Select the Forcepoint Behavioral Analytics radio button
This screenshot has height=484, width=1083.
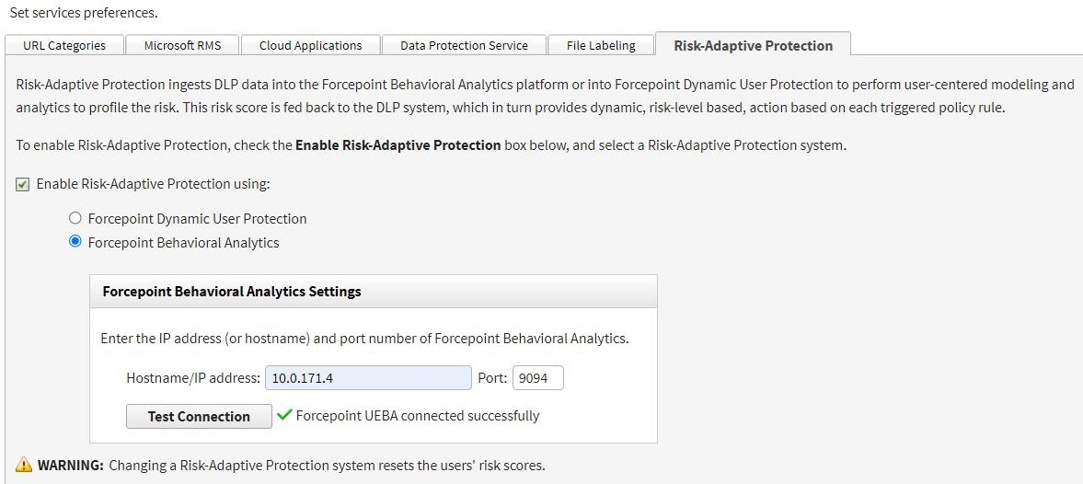point(75,243)
